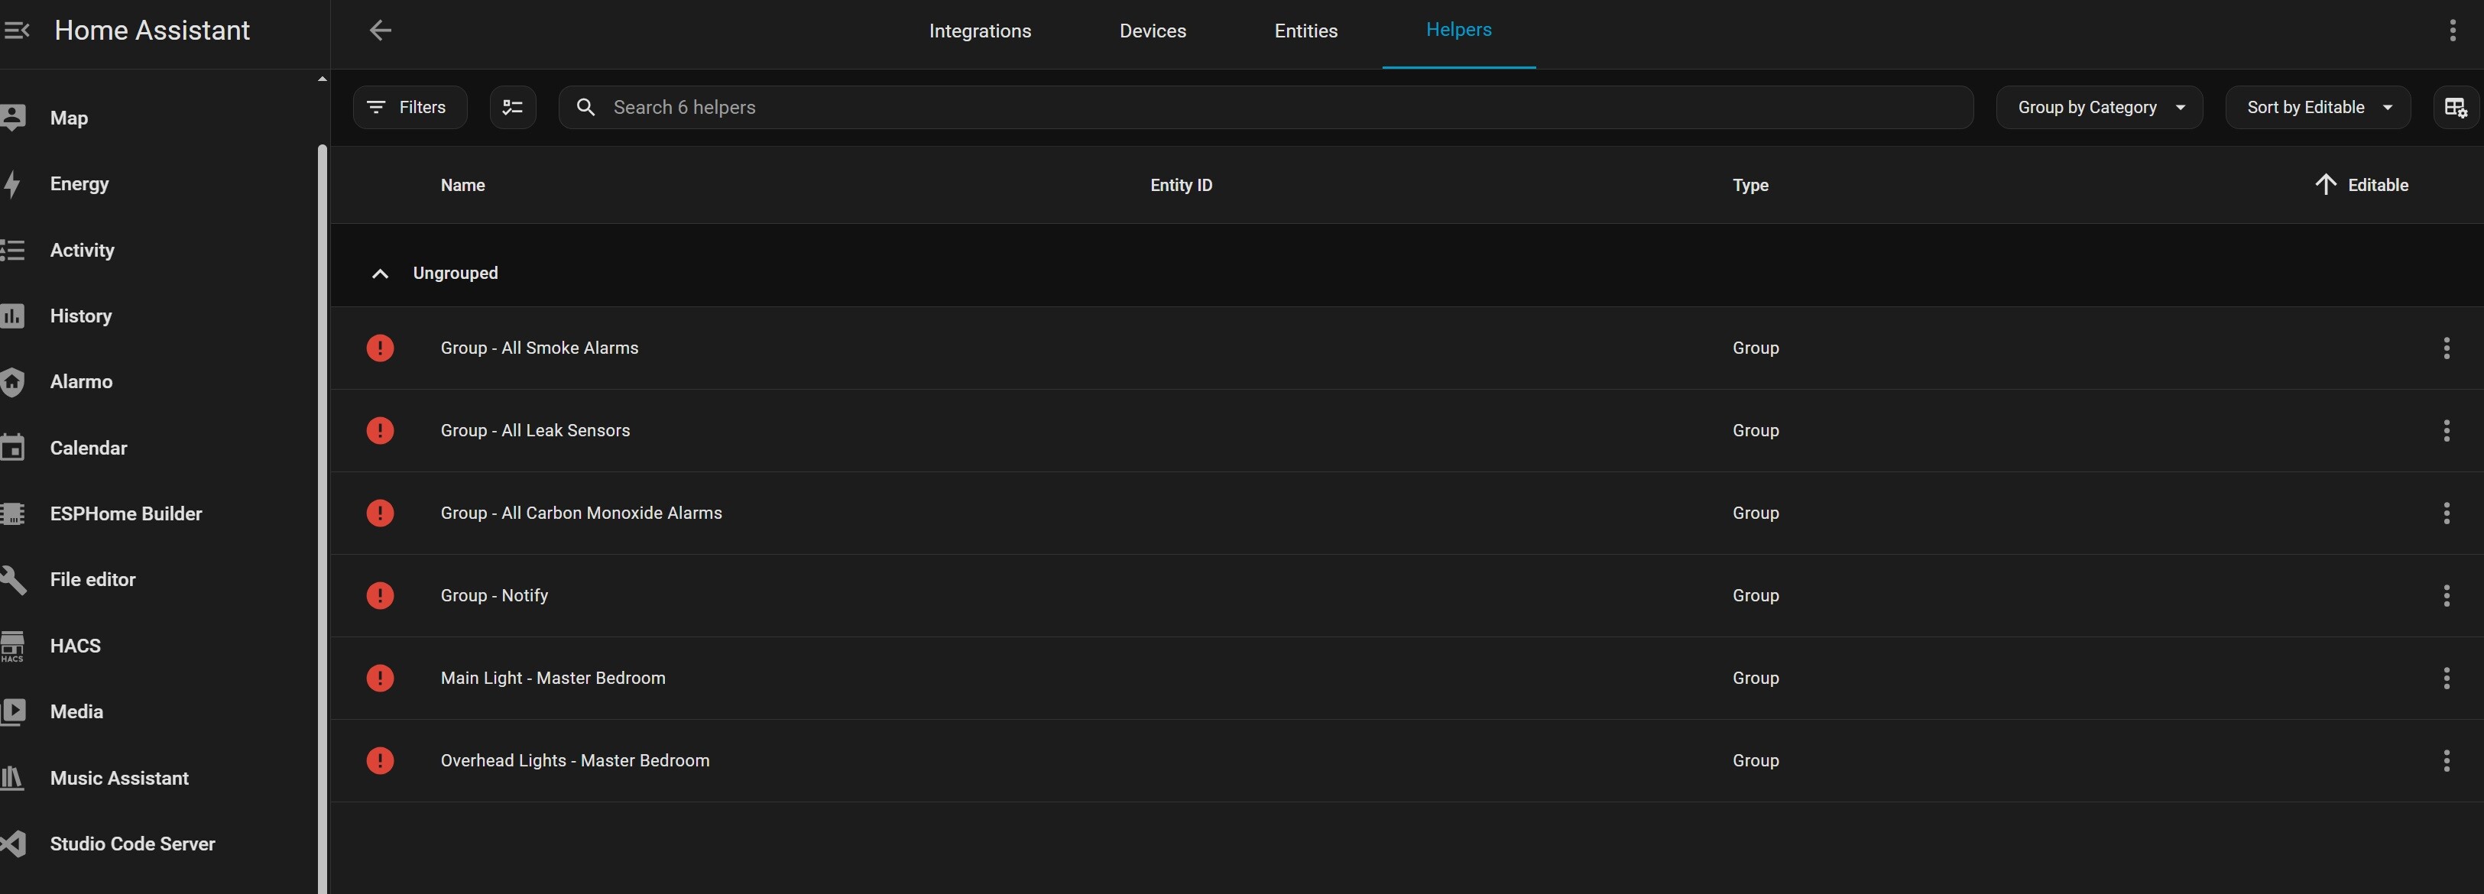Open the Filters button
Image resolution: width=2484 pixels, height=894 pixels.
click(410, 107)
